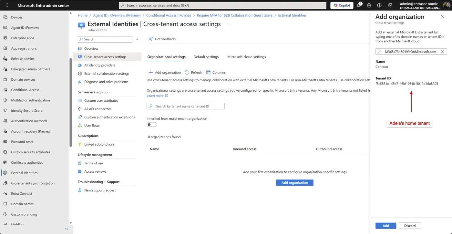Click the top global search bar
Viewport: 452px width, 234px height.
point(223,5)
